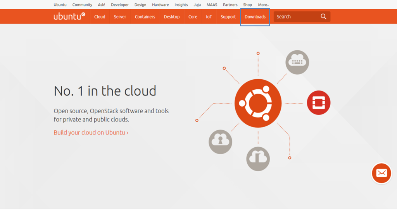The height and width of the screenshot is (220, 397).
Task: Expand the More menu in top bar
Action: click(263, 5)
